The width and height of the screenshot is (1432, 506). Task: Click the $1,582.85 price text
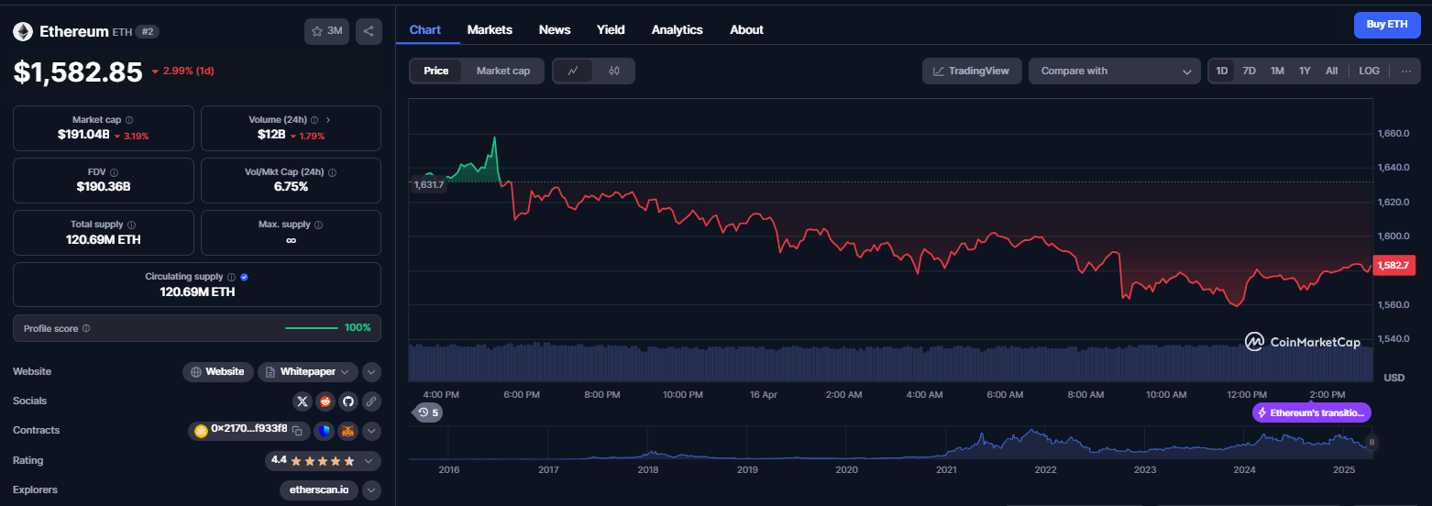[x=78, y=71]
